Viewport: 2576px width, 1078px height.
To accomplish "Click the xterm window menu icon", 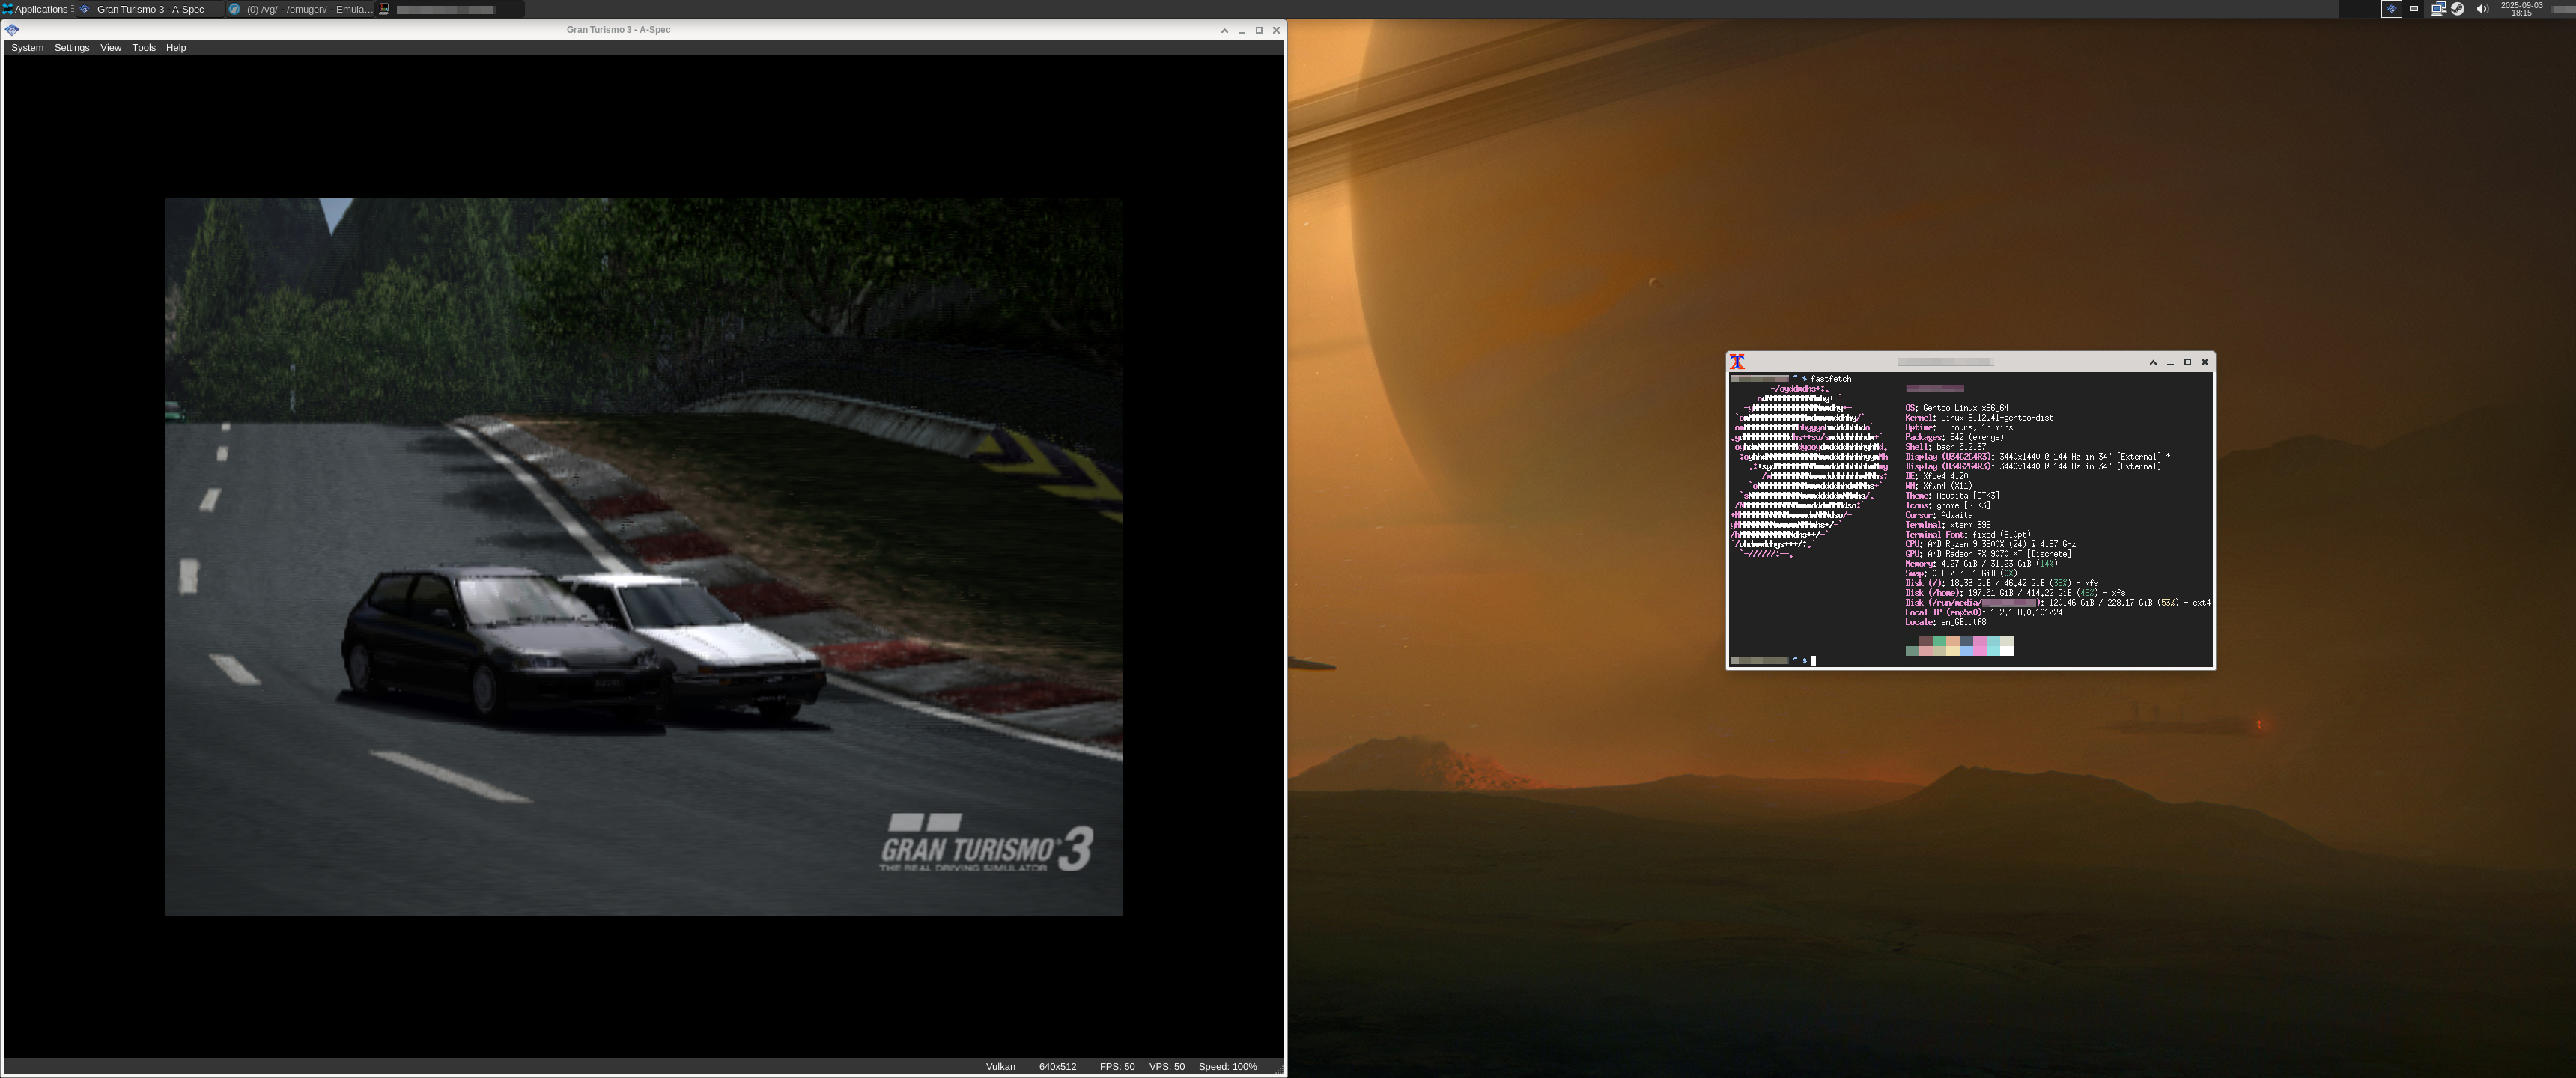I will click(x=1737, y=362).
